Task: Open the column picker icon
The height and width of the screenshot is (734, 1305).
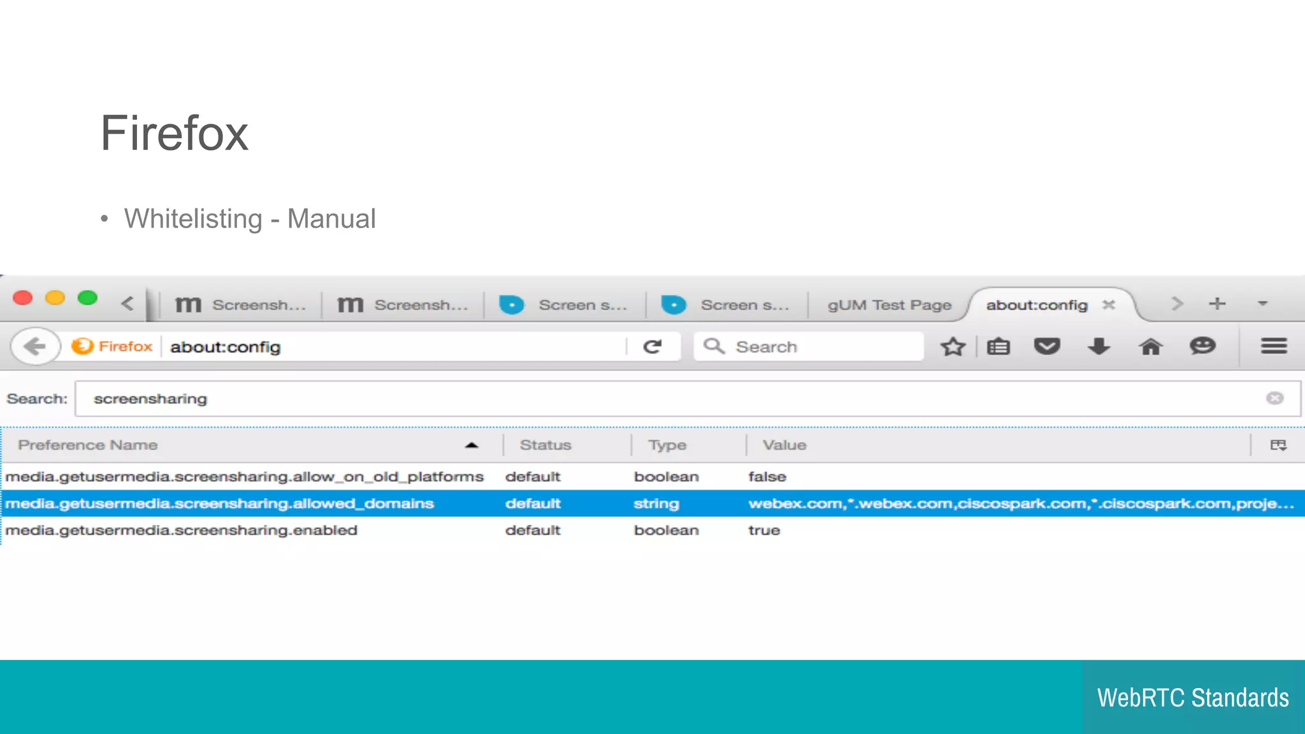Action: [1278, 445]
